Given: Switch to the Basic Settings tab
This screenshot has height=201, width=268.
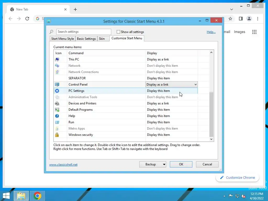Looking at the screenshot, I should tap(86, 39).
